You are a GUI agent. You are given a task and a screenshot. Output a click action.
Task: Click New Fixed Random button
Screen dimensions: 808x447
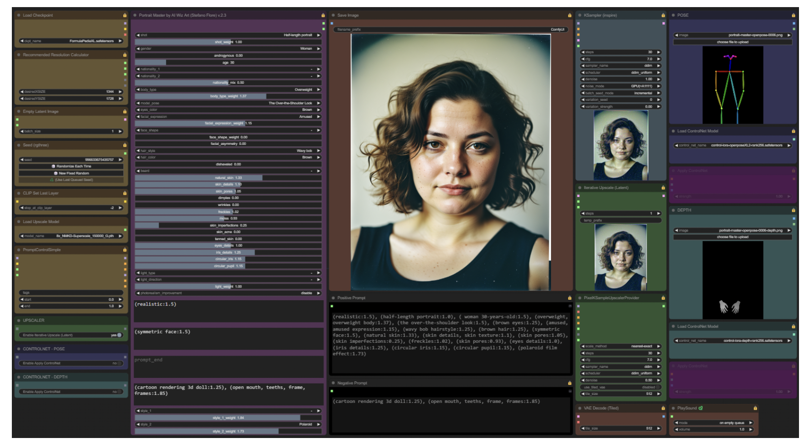(71, 173)
